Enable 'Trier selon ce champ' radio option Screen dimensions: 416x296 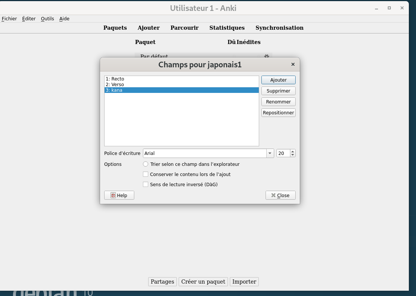click(146, 164)
